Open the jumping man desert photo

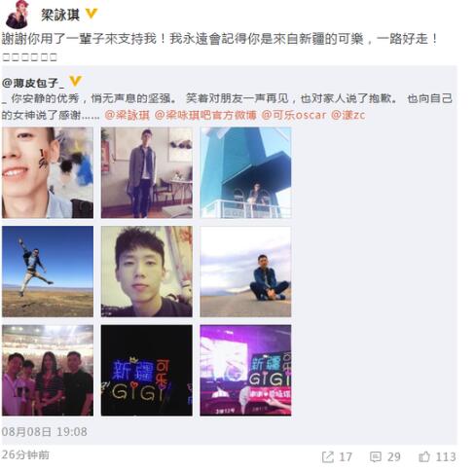[48, 272]
